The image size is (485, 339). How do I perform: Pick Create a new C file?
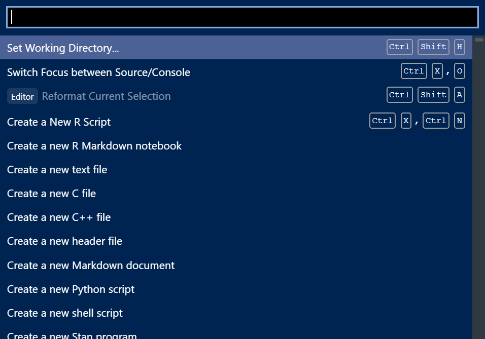click(x=236, y=193)
